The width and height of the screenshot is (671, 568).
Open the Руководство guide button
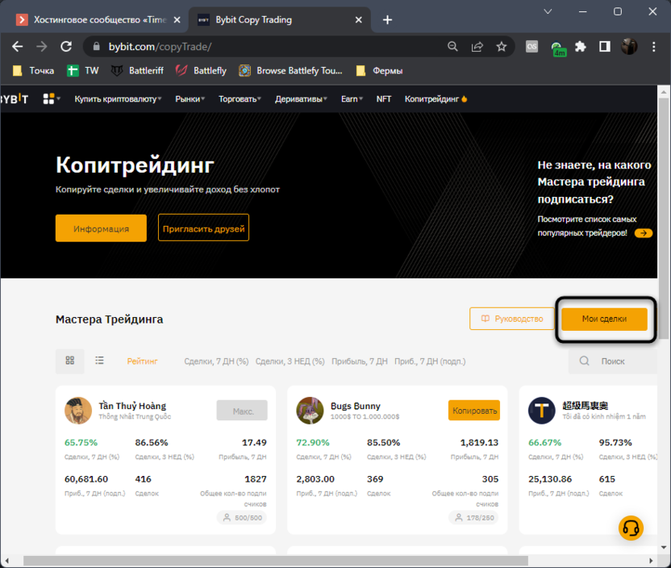coord(512,319)
